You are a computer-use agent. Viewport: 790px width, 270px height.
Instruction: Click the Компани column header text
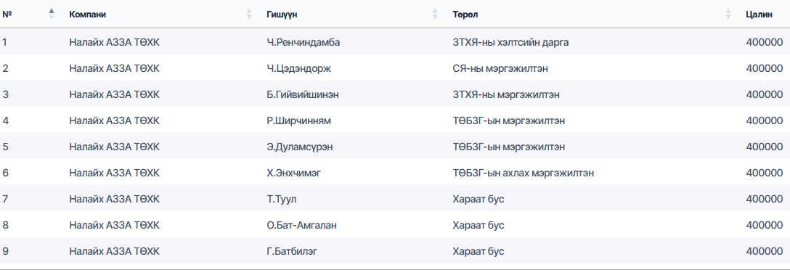point(87,15)
